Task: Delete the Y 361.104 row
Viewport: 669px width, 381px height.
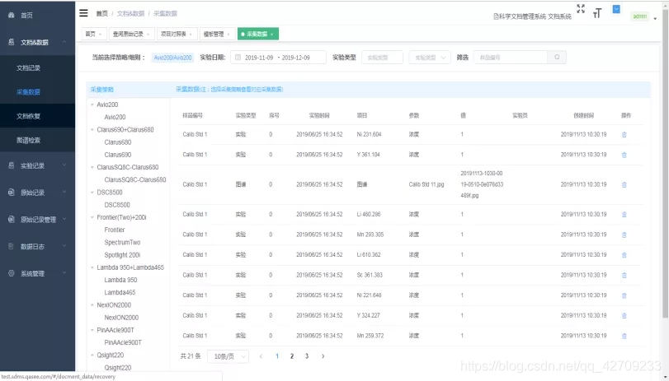Action: (624, 155)
